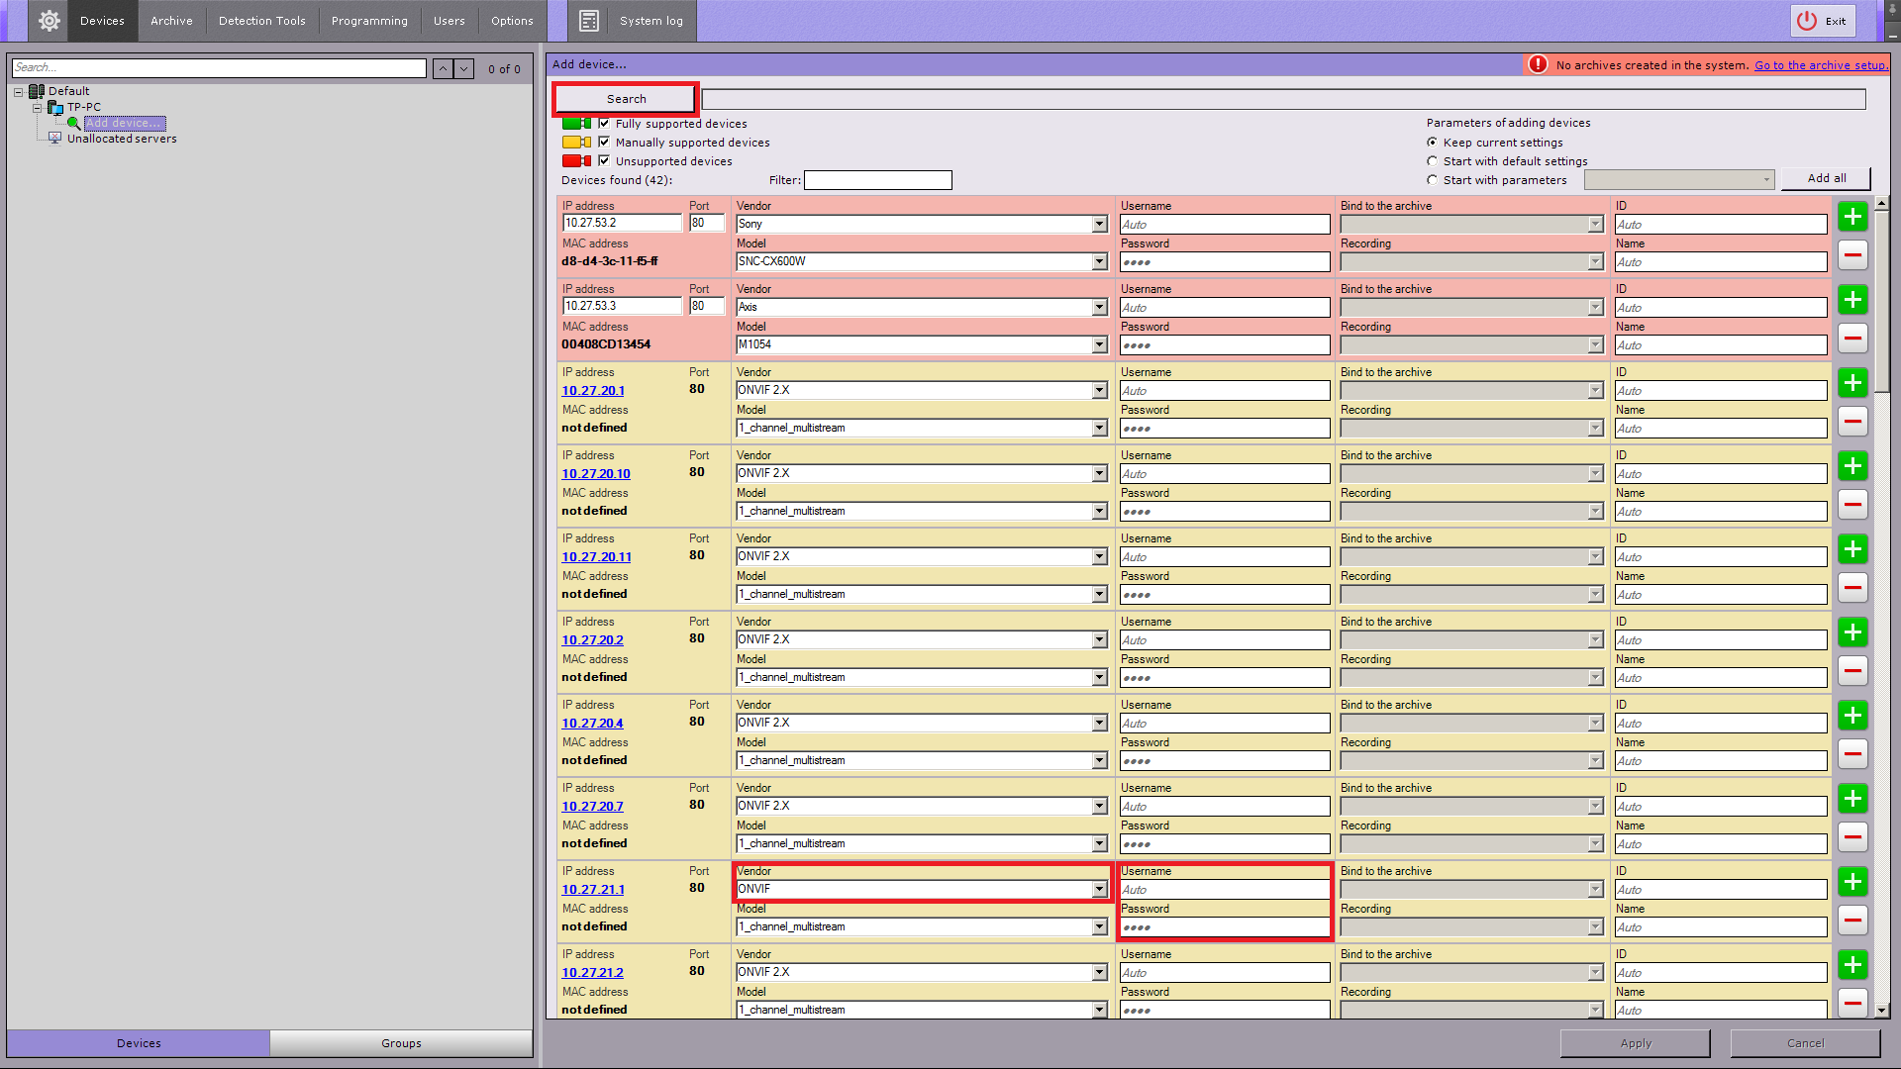Switch to the Archive tab
1901x1069 pixels.
pos(171,21)
